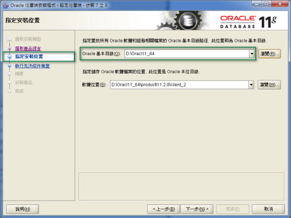291x218 pixels.
Task: Close the Oracle installer window
Action: tap(280, 4)
